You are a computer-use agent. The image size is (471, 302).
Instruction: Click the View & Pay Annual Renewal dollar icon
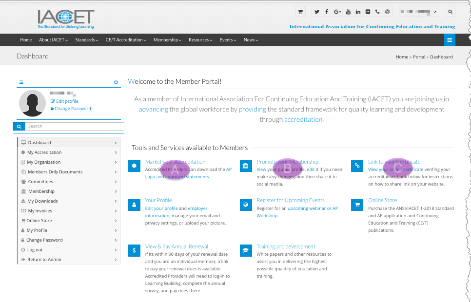tap(134, 251)
